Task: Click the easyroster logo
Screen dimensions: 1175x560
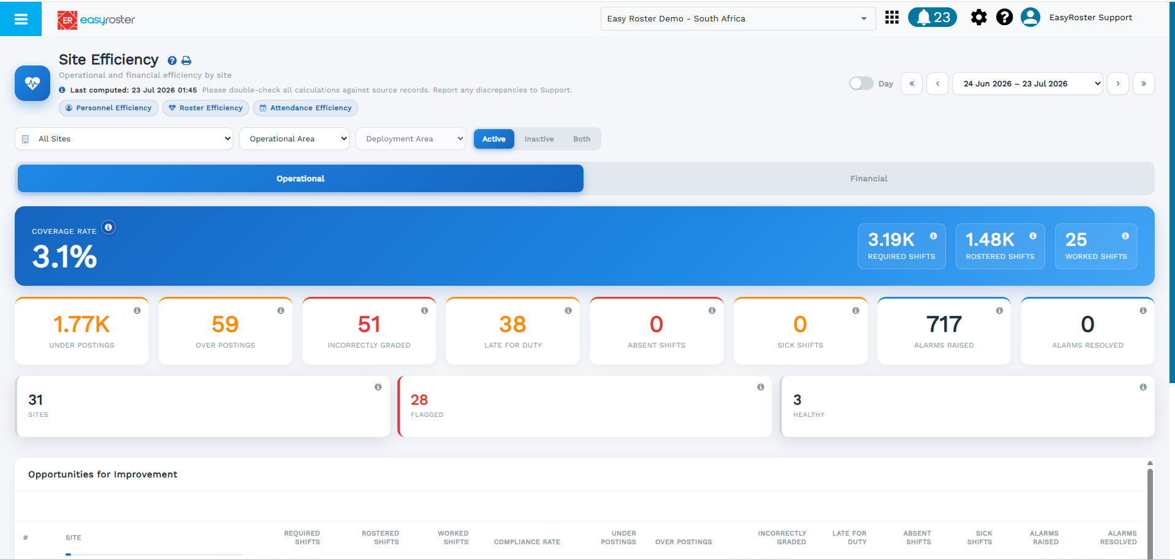Action: 96,20
